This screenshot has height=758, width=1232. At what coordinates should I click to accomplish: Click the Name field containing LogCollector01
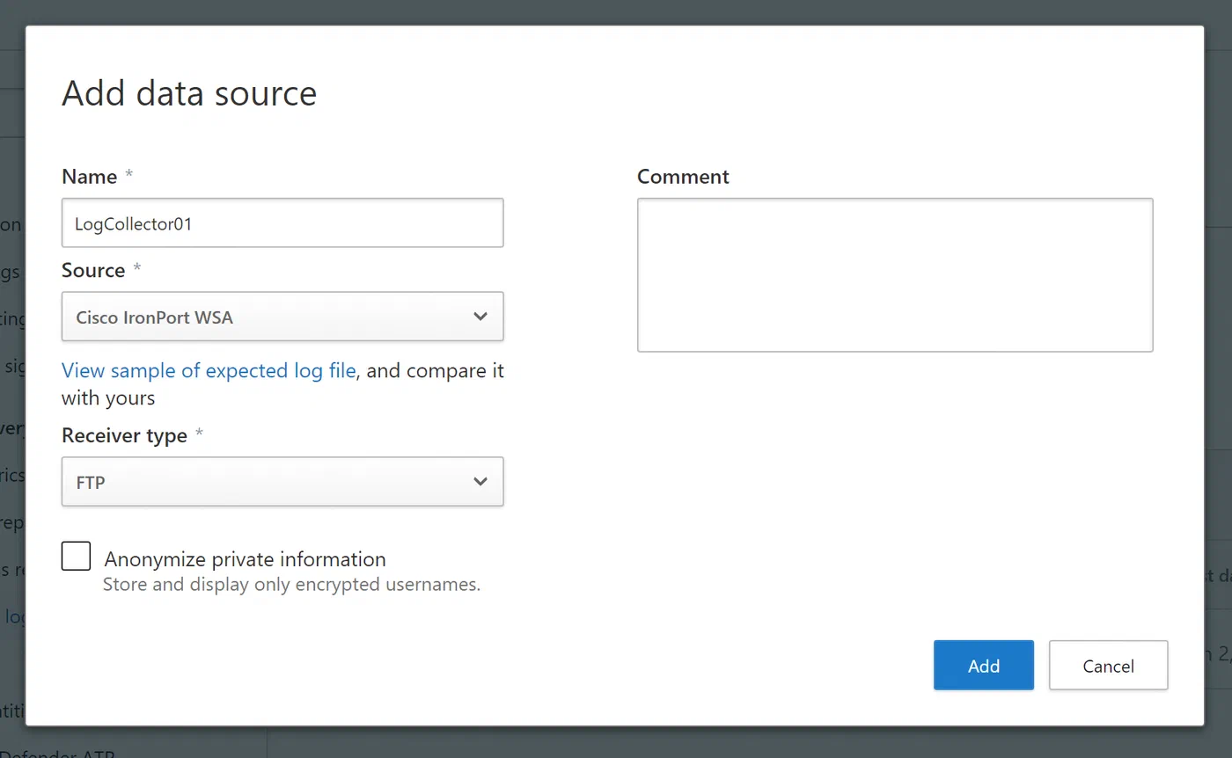[282, 222]
